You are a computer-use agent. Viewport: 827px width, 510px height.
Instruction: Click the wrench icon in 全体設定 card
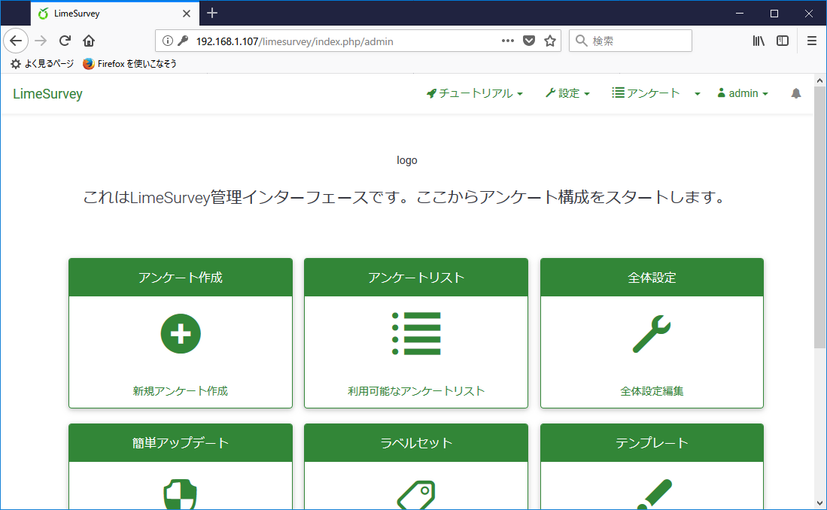pos(652,334)
